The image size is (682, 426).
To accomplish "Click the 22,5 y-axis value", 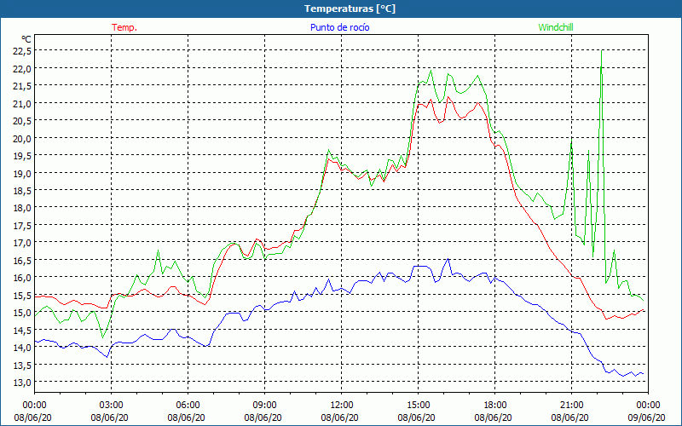I will pyautogui.click(x=22, y=51).
